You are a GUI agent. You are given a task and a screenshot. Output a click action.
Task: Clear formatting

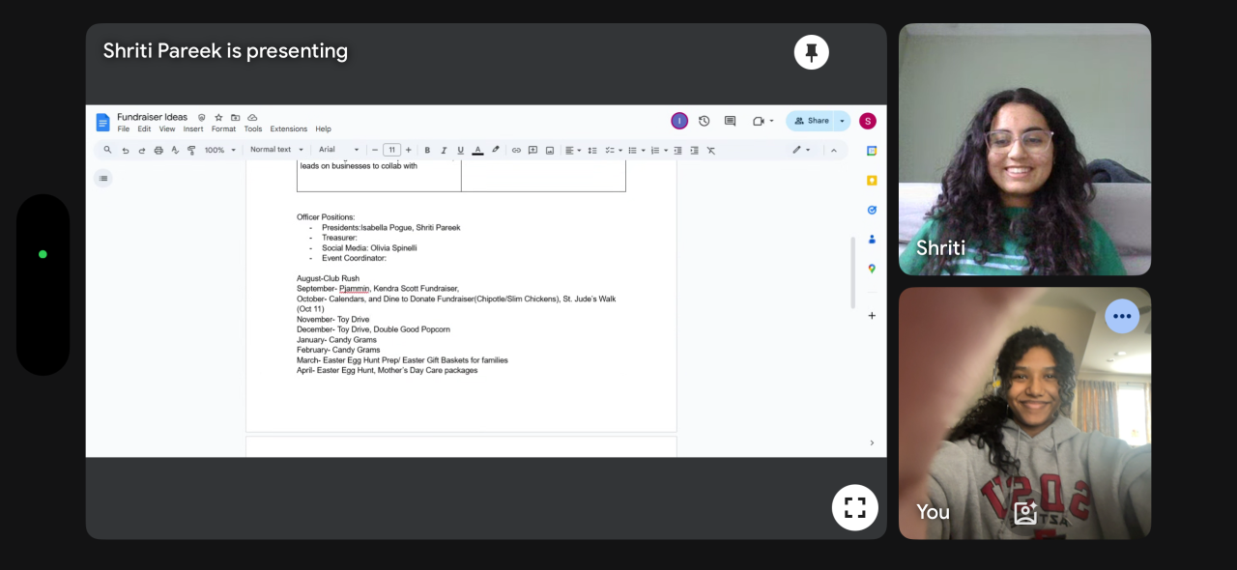pos(711,150)
